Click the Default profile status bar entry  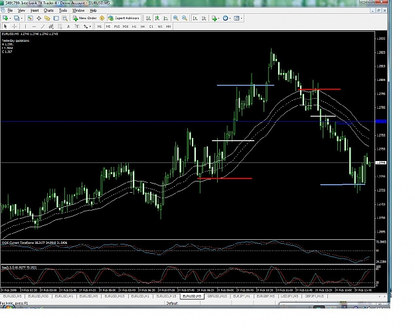[172, 303]
